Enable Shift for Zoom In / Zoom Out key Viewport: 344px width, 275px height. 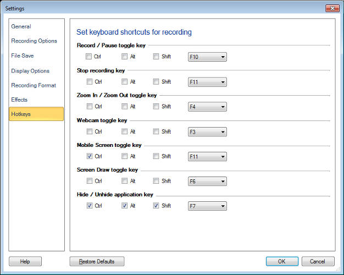[x=156, y=107]
